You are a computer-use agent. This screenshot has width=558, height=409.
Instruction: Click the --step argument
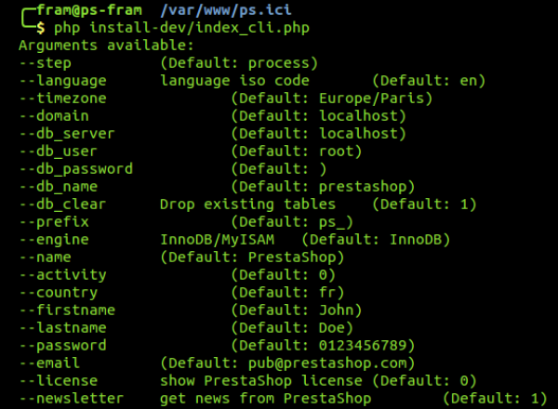(x=45, y=63)
